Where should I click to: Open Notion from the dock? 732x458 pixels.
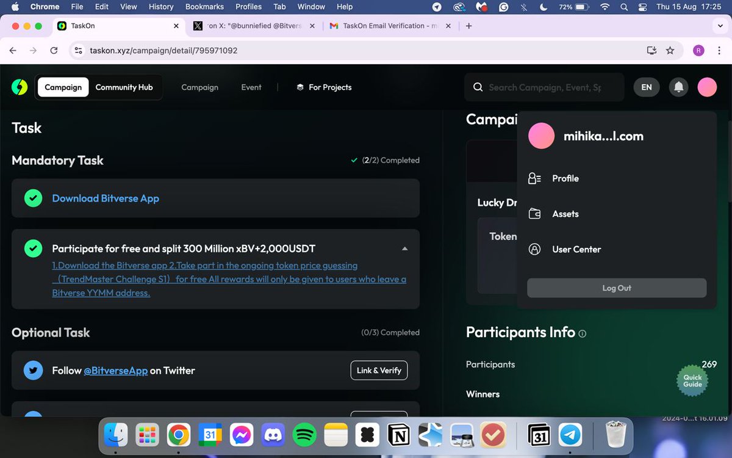[399, 435]
